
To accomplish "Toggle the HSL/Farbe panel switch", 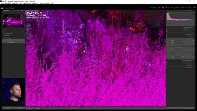I will 167,32.
